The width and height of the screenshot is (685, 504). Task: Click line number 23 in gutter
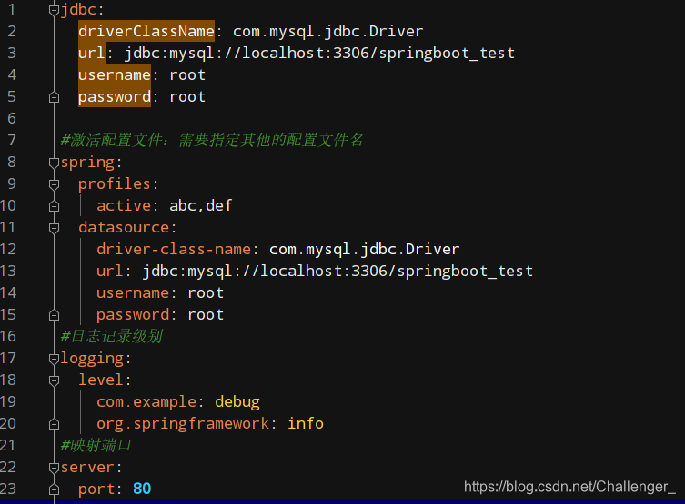point(8,489)
